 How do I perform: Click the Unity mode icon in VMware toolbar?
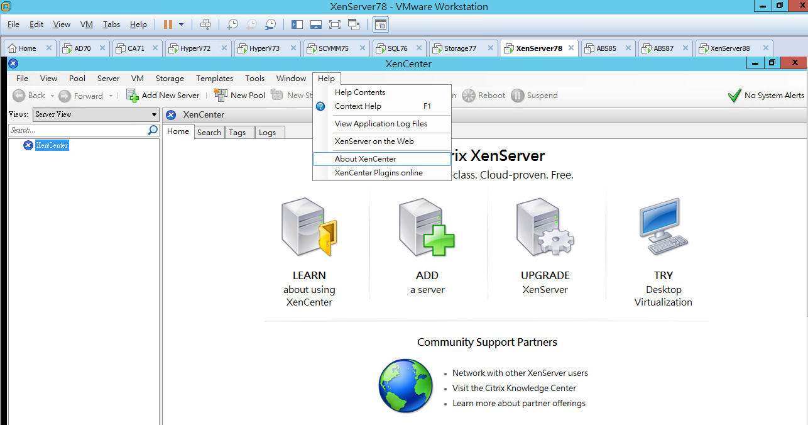pyautogui.click(x=353, y=25)
